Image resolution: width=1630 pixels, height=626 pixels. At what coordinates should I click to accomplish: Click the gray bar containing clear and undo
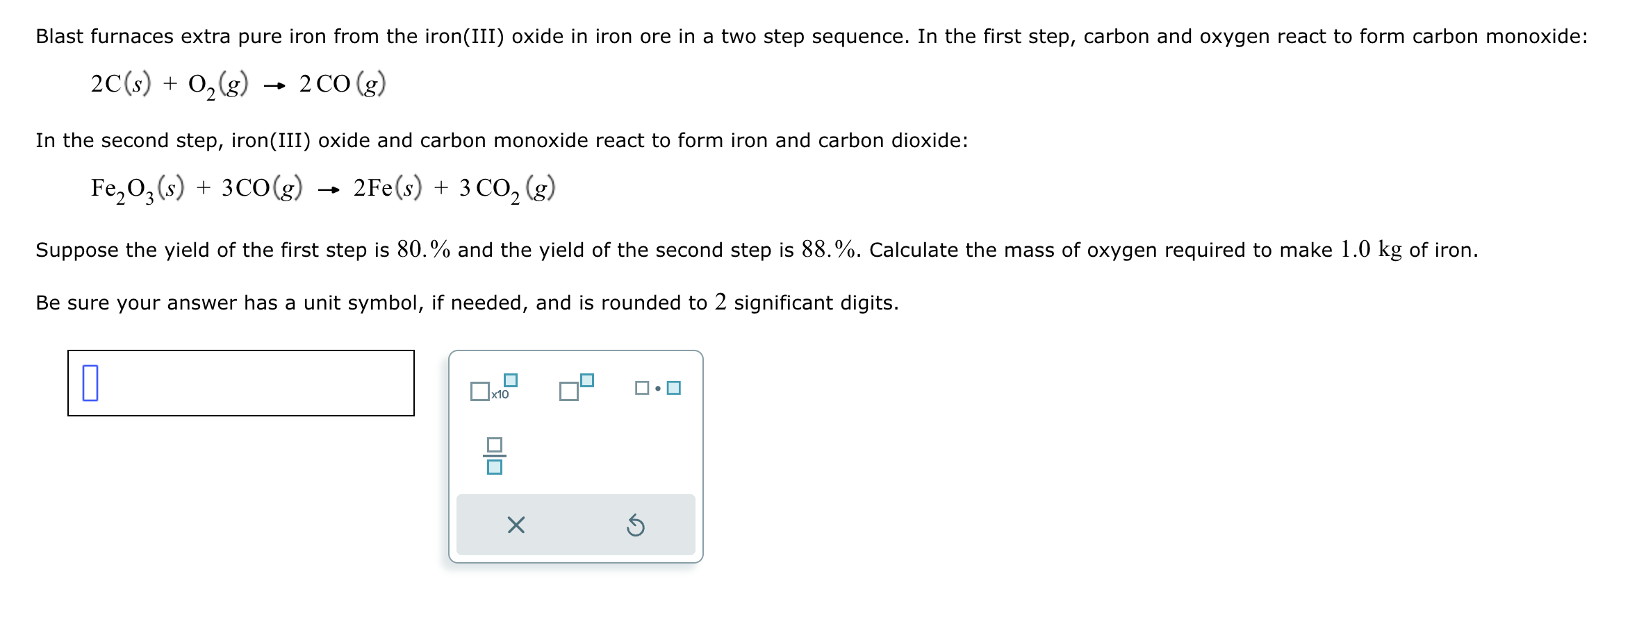tap(577, 525)
